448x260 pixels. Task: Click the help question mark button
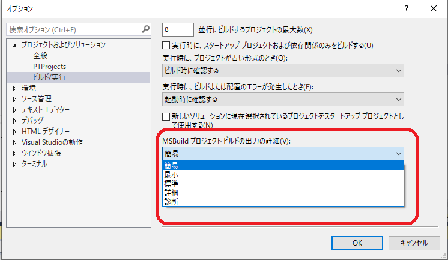(406, 8)
